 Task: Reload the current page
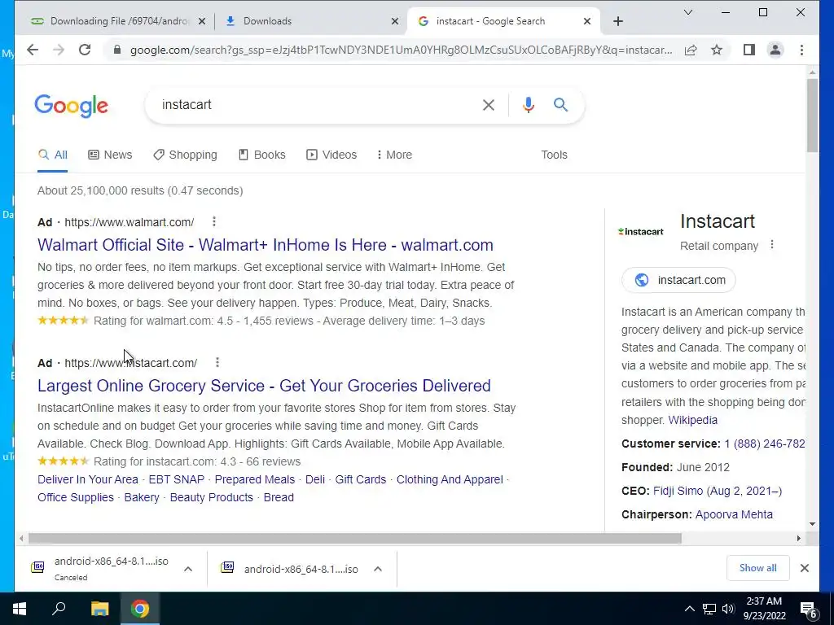pyautogui.click(x=85, y=50)
